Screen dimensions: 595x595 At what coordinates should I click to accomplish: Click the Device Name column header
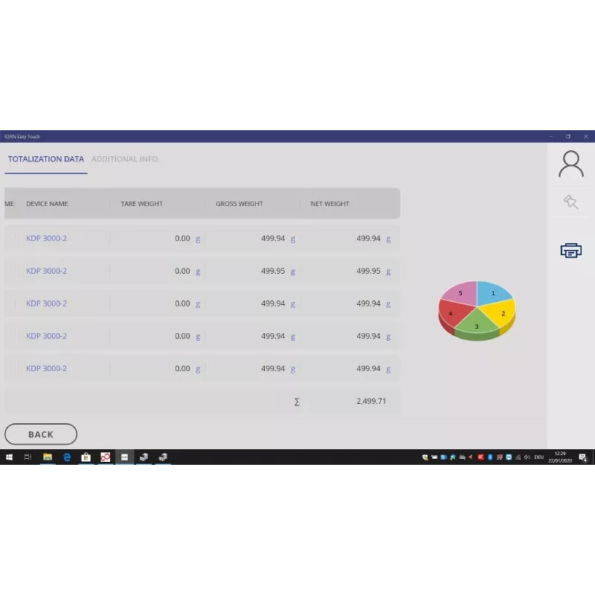point(47,204)
